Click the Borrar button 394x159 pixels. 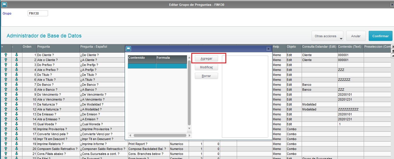[206, 76]
